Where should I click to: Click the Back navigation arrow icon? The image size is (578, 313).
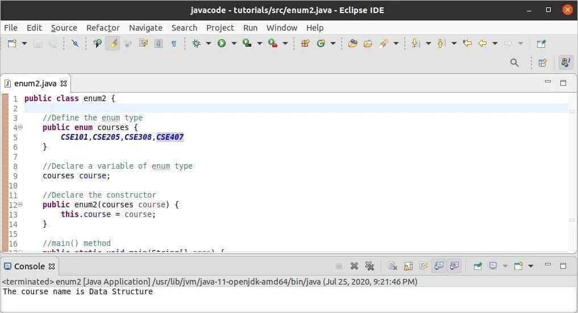pyautogui.click(x=482, y=43)
